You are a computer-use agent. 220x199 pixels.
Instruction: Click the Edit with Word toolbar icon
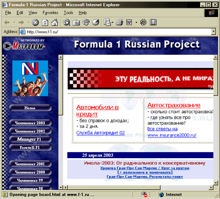click(129, 22)
